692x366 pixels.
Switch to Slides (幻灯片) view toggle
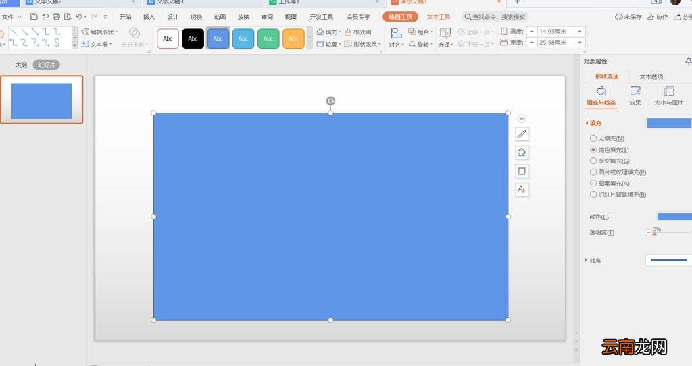pyautogui.click(x=47, y=65)
